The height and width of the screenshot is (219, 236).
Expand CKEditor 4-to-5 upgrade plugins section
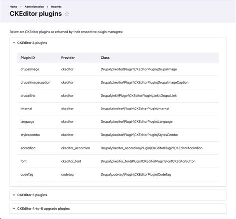[43, 209]
